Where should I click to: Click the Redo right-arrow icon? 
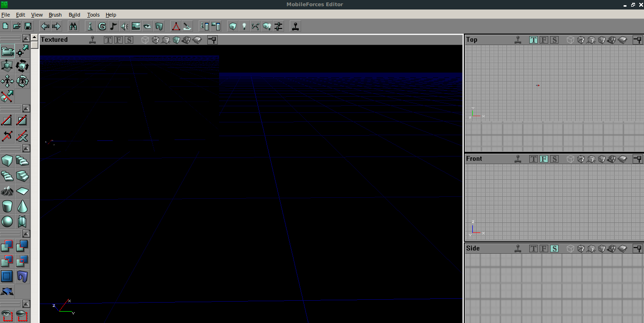click(56, 26)
